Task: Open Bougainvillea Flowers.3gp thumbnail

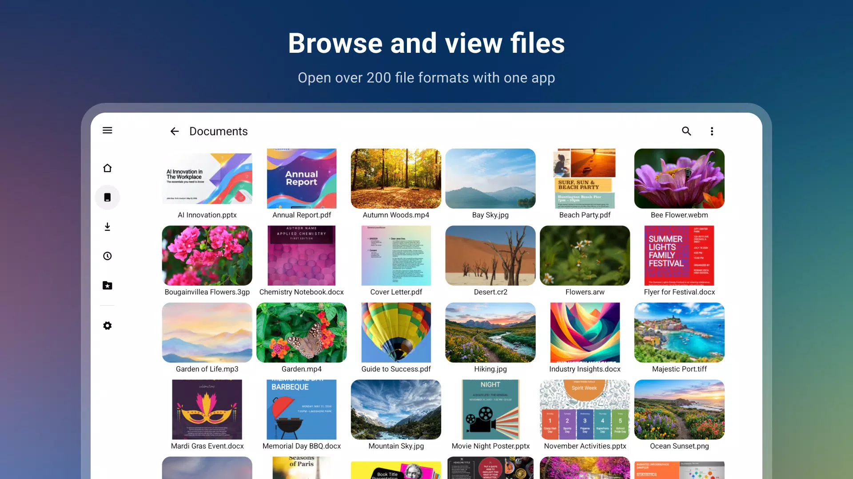Action: click(x=207, y=255)
